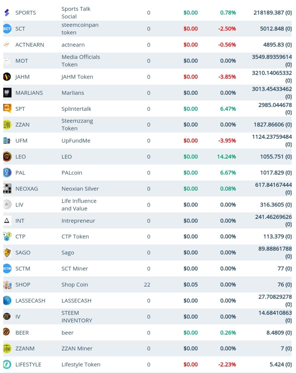The height and width of the screenshot is (373, 296).
Task: Select the UpFundMe token name
Action: pyautogui.click(x=76, y=141)
